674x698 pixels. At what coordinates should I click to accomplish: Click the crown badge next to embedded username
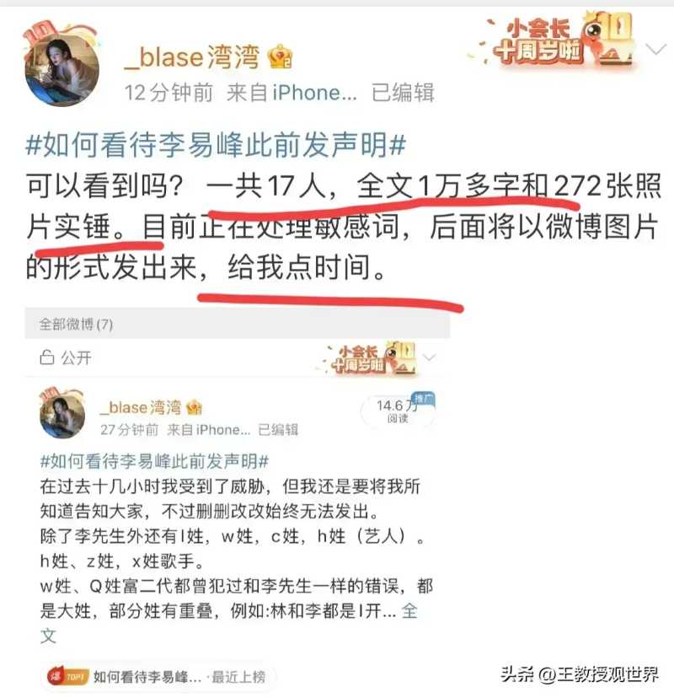195,406
